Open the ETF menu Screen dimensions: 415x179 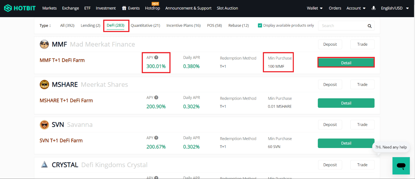(87, 8)
